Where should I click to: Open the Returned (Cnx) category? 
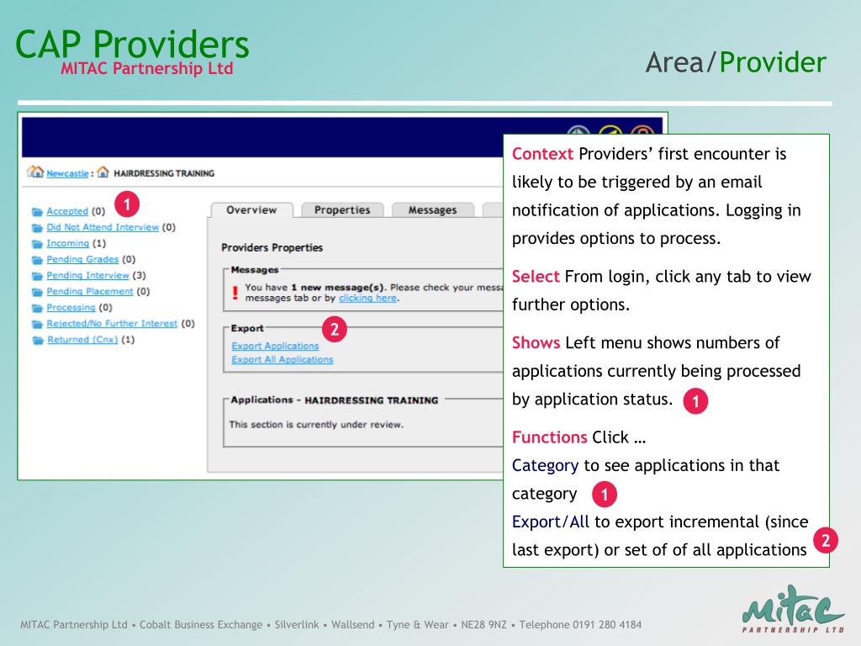(x=82, y=340)
